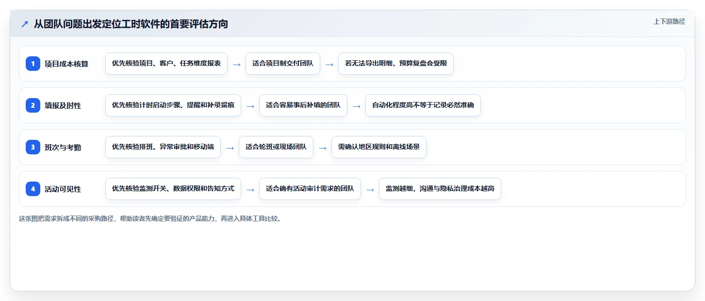The image size is (705, 301).
Task: Click the number 3 badge for 班次与考勤
Action: pos(33,147)
